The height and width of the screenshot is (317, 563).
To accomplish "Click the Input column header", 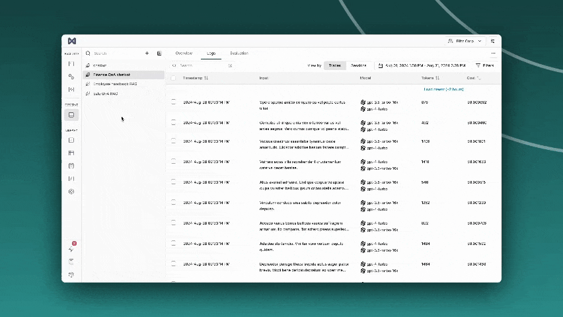I will click(x=264, y=78).
